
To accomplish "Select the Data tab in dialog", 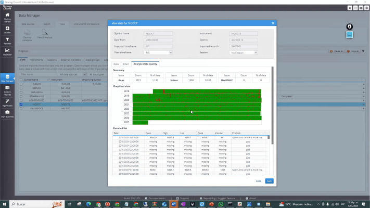I will tap(117, 63).
